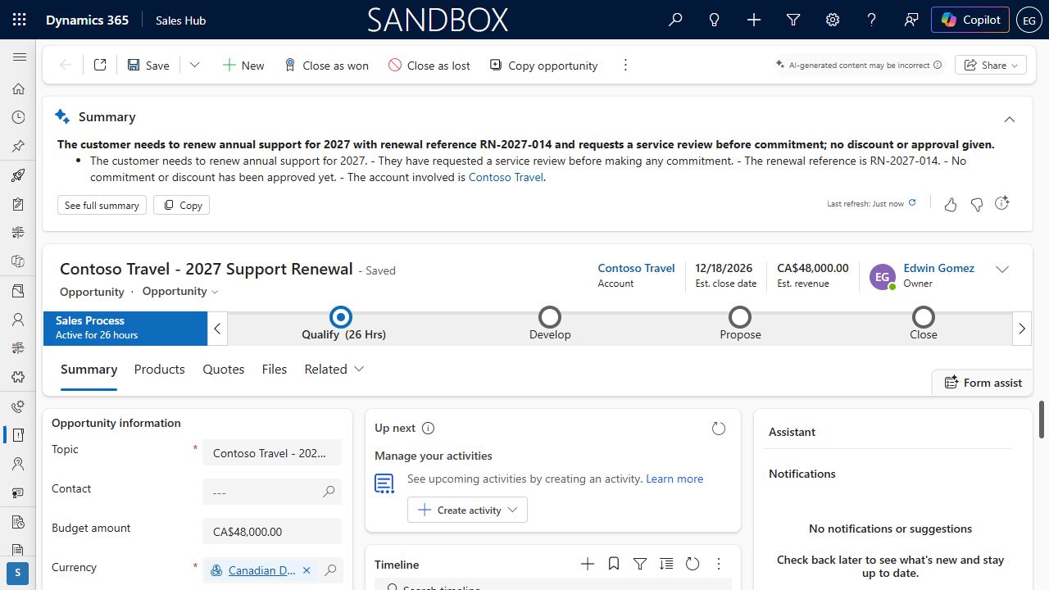Open the Form assist panel

983,382
